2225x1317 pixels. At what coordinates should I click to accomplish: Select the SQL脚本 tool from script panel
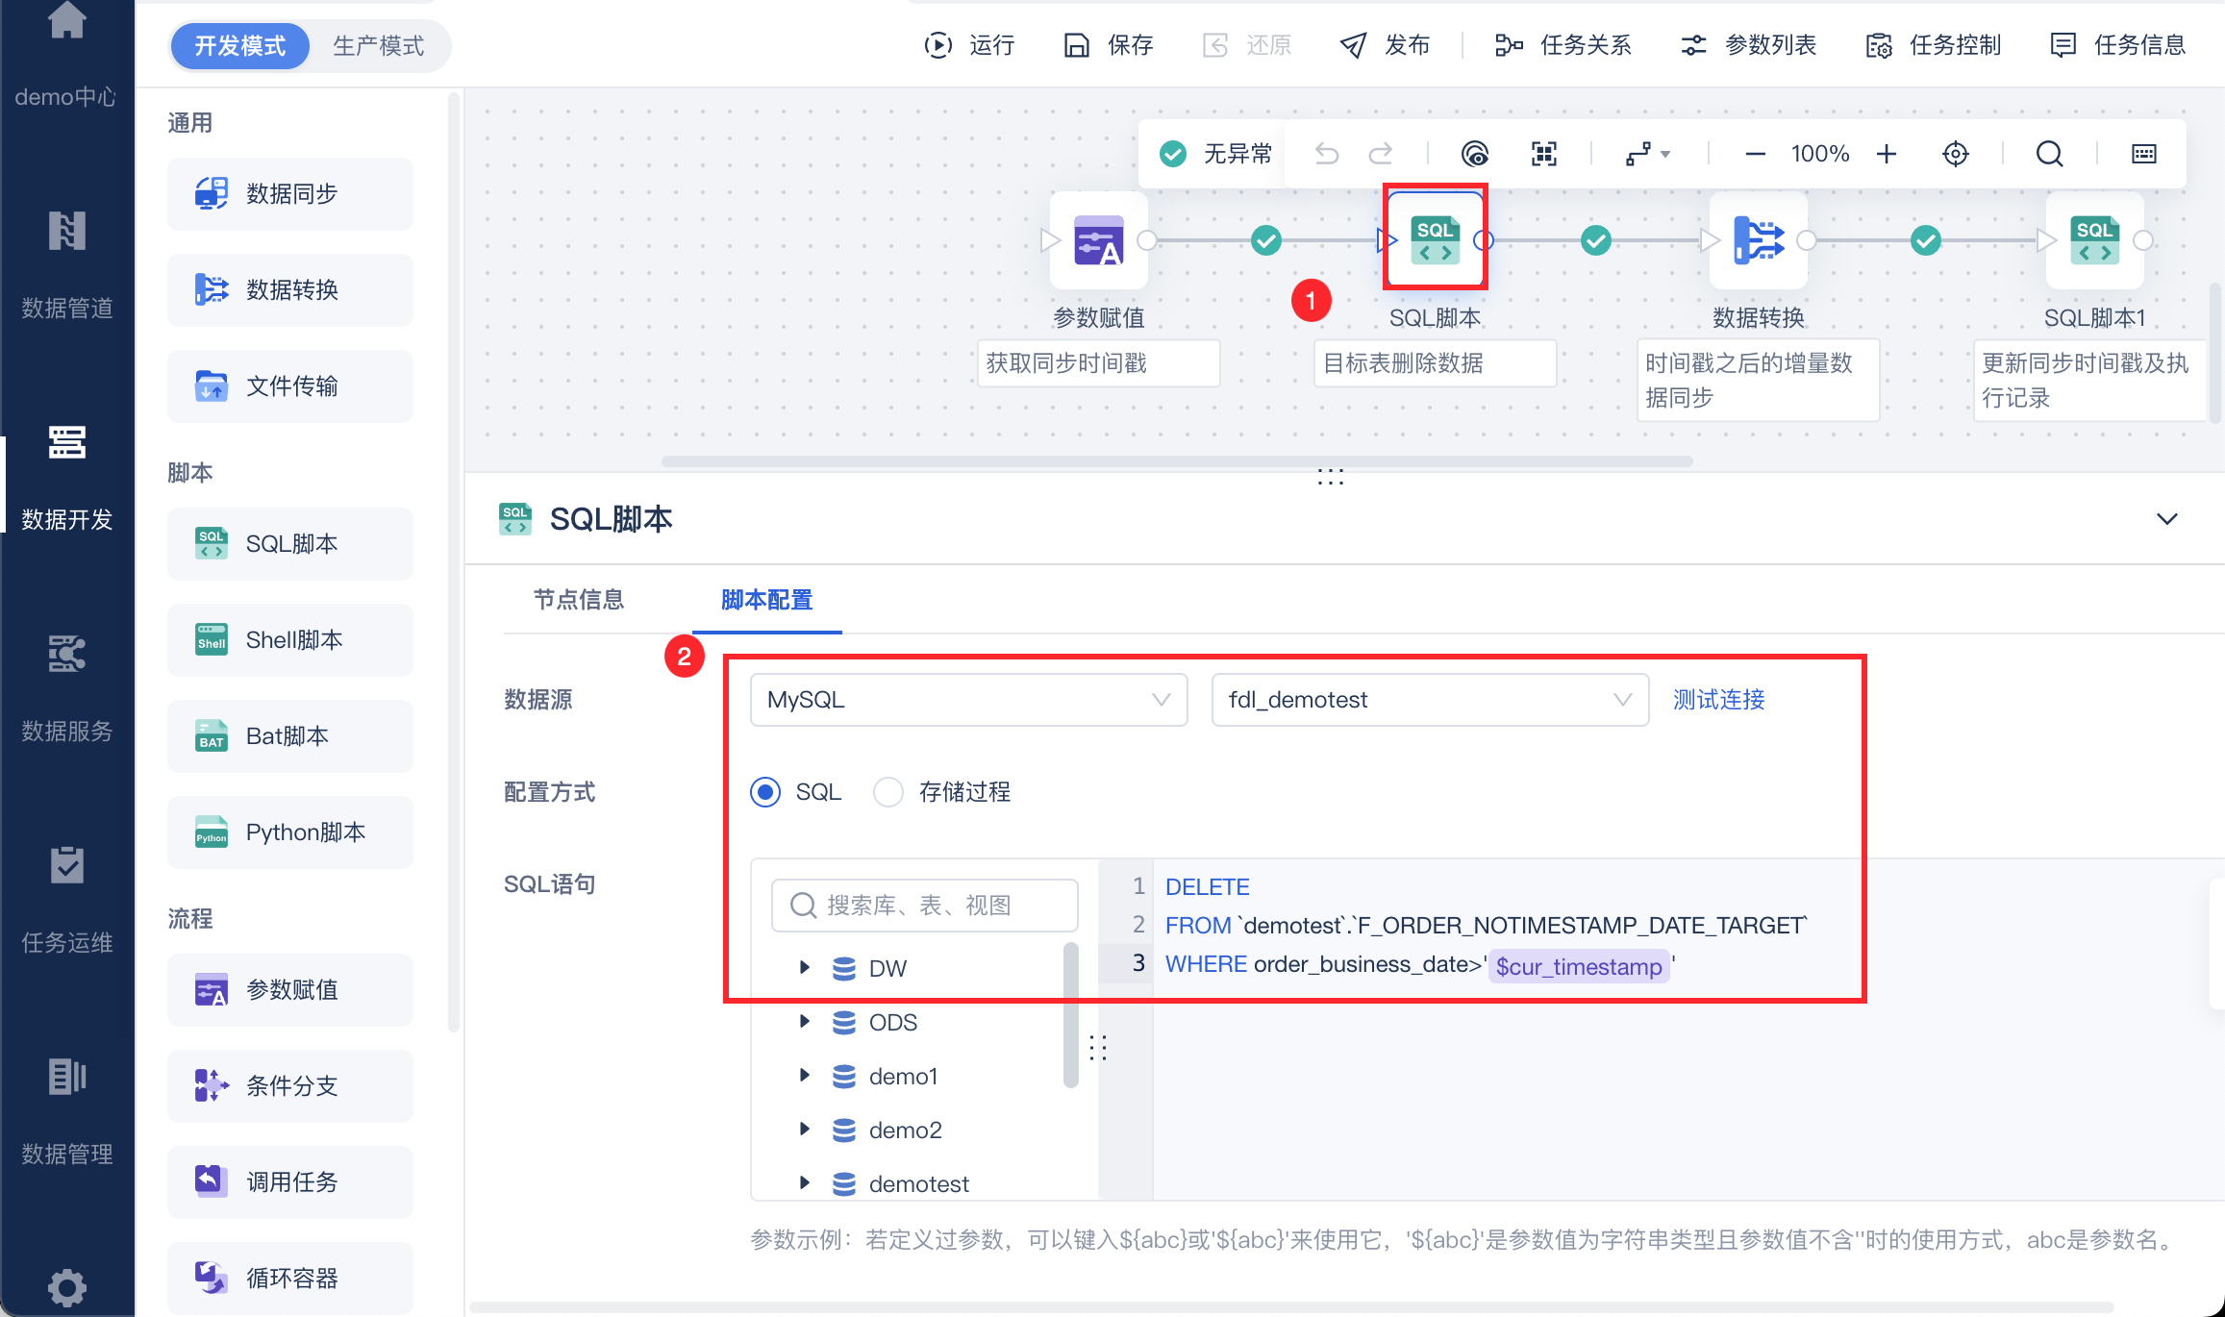coord(289,543)
